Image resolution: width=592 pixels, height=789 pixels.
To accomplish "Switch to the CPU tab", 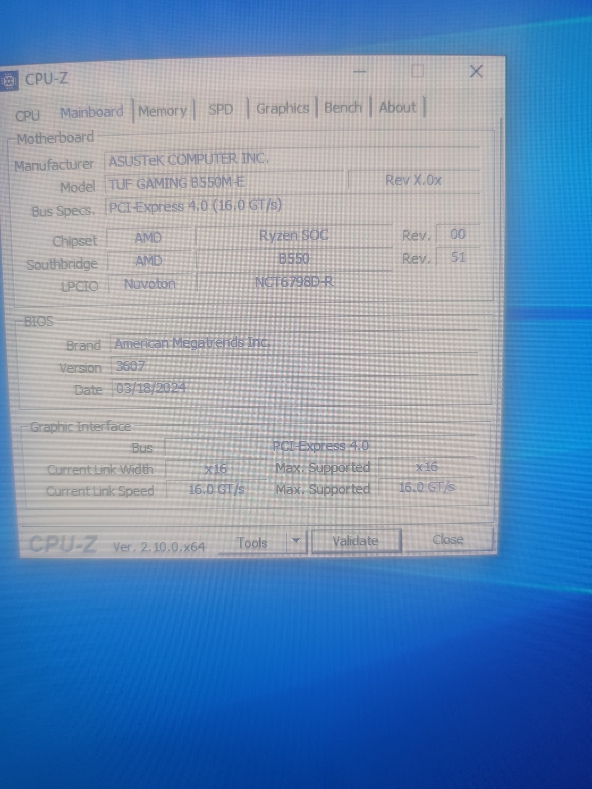I will pyautogui.click(x=27, y=115).
